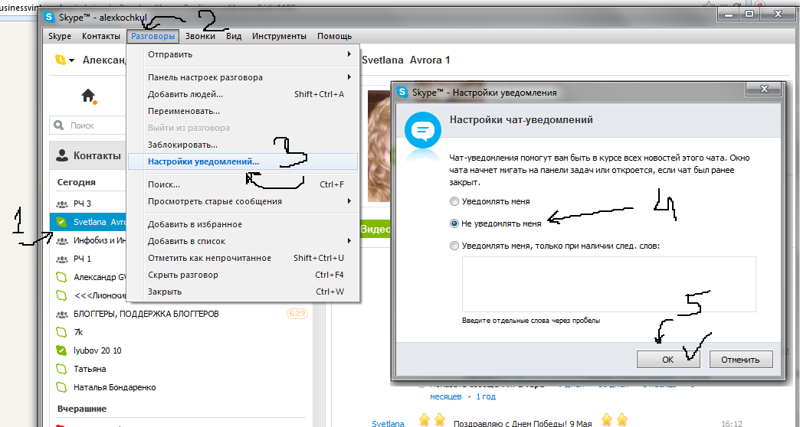Select 'Уведомлять меня' radio button

(454, 201)
